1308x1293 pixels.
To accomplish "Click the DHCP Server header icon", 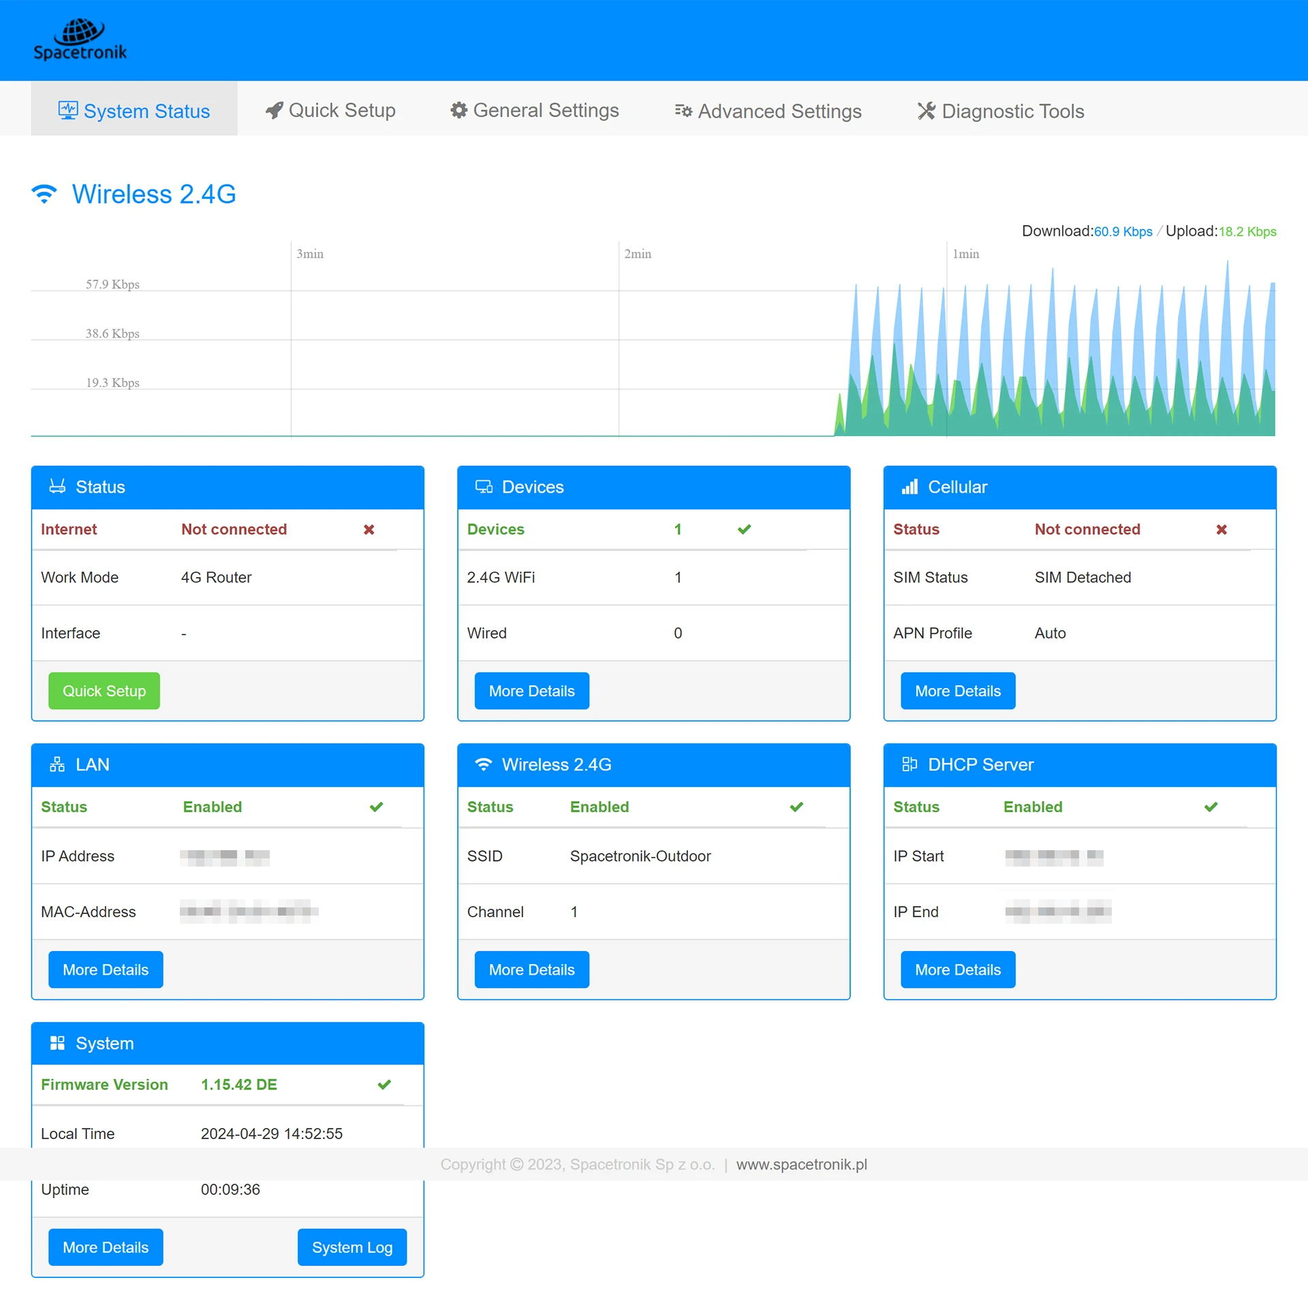I will (x=909, y=764).
